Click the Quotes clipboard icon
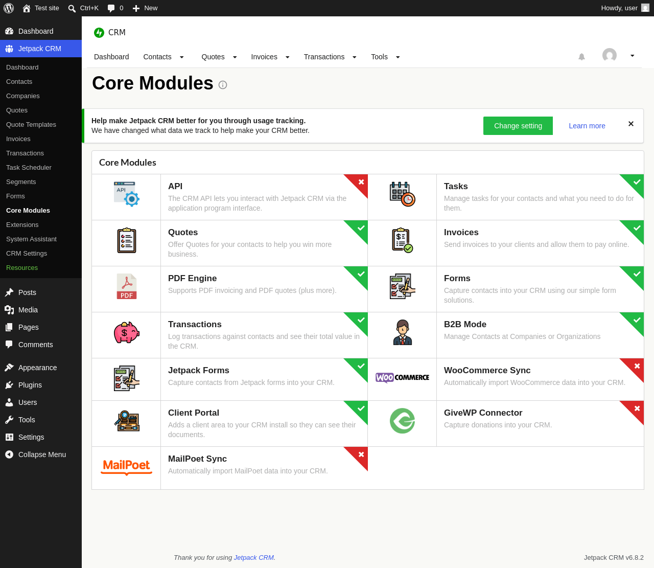Image resolution: width=654 pixels, height=568 pixels. click(127, 240)
